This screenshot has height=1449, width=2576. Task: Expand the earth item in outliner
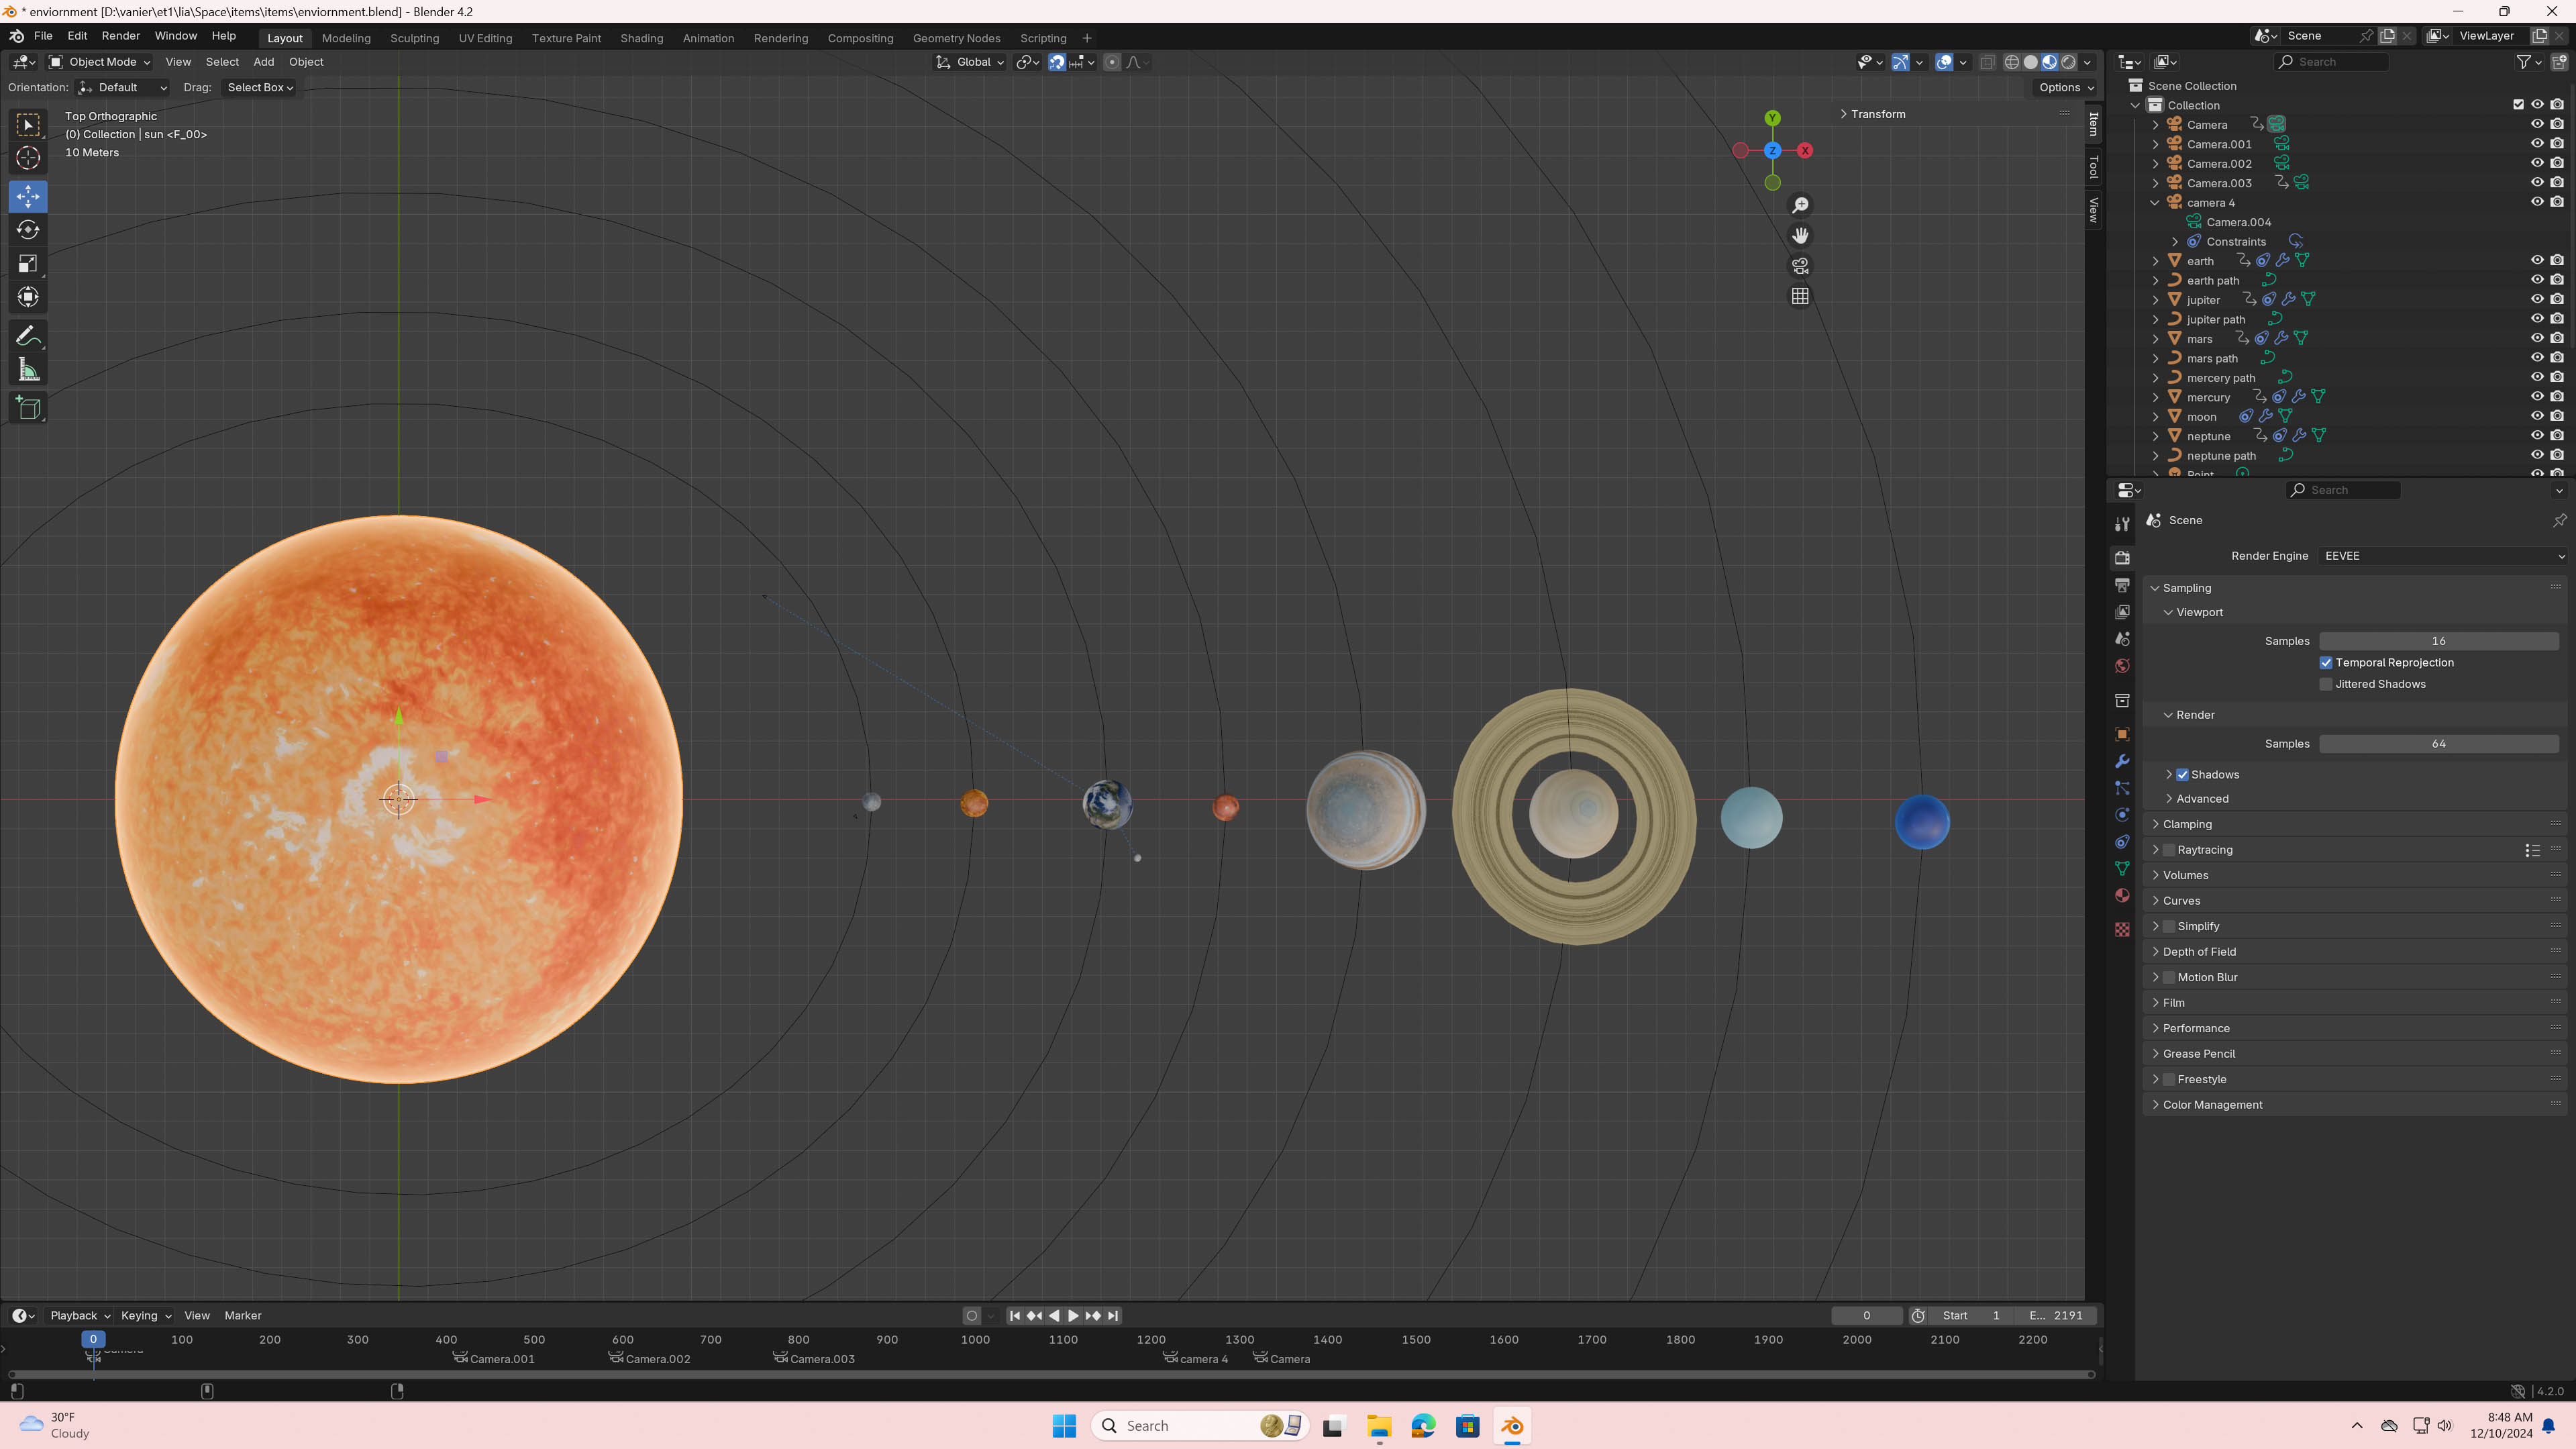[x=2155, y=261]
